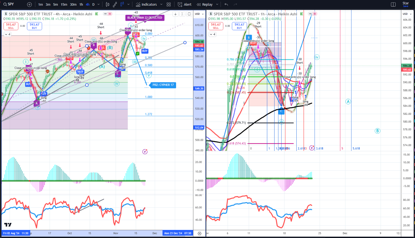Click the Fri 02 Aug '24 11:30 date label

pos(16,233)
